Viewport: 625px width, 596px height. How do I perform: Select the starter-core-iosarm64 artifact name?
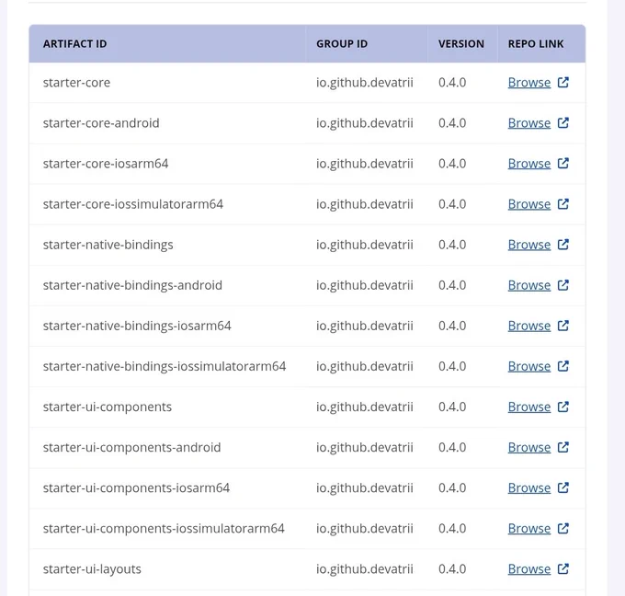point(106,164)
